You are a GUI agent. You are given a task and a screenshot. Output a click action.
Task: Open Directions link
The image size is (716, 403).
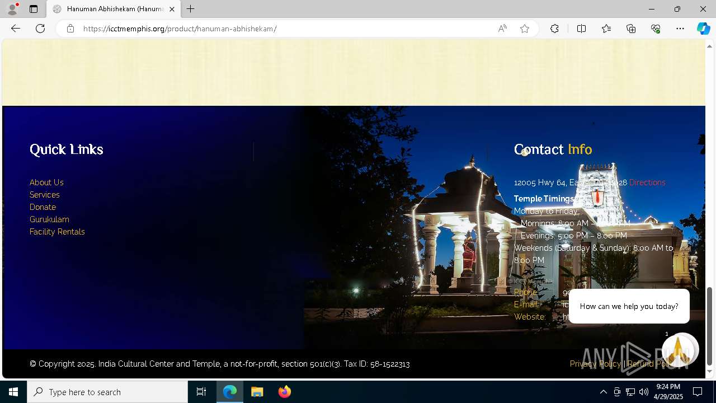[x=647, y=182]
